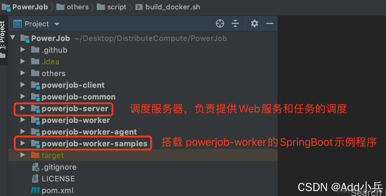Expand the powerjob-worker module arrow
This screenshot has height=196, width=386.
(x=23, y=120)
